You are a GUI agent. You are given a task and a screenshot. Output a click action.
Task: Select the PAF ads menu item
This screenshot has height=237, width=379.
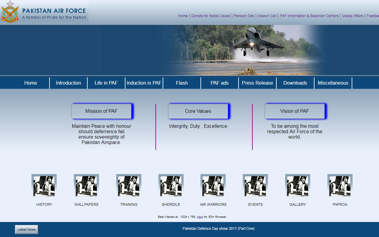[220, 83]
